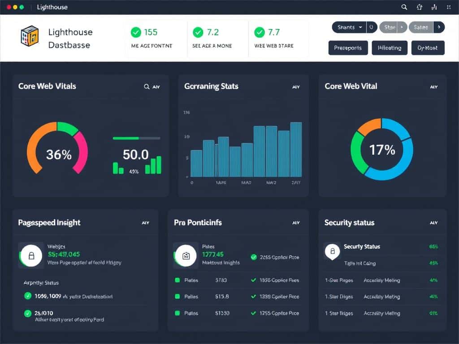Click the Or Most button
The height and width of the screenshot is (344, 459).
[x=428, y=48]
